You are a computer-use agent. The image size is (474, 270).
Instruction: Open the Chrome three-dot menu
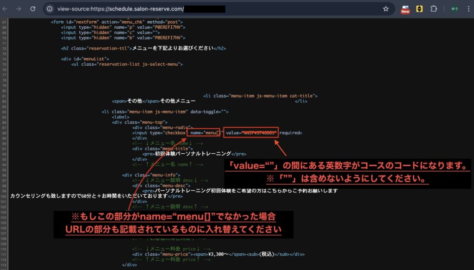(x=468, y=9)
